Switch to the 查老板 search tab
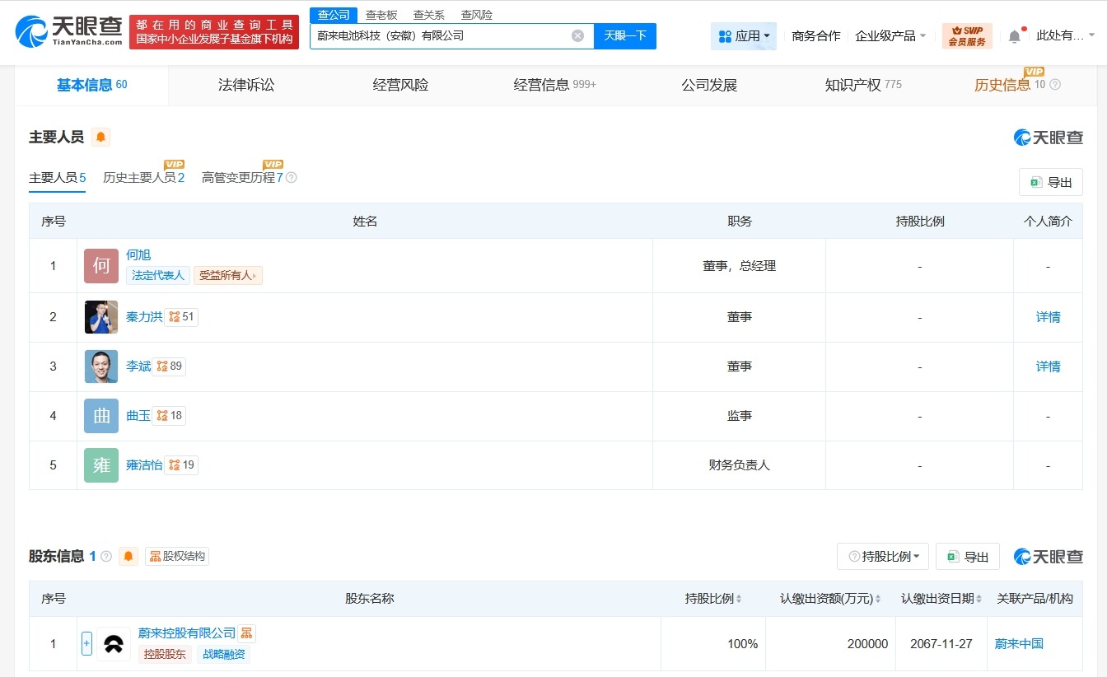 tap(381, 14)
